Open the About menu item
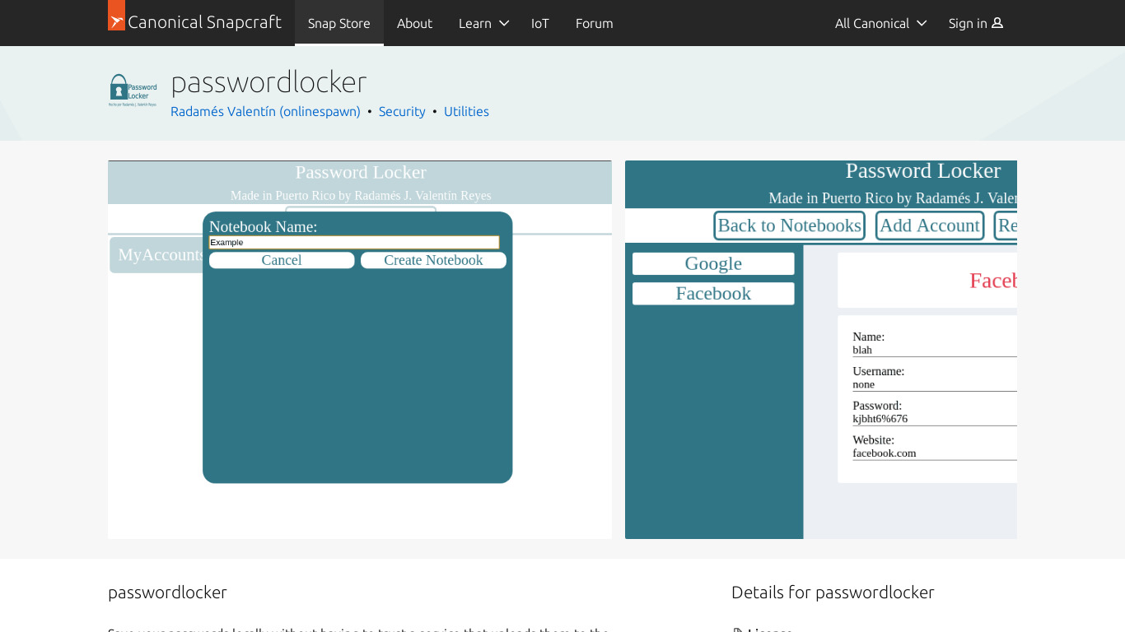 [414, 23]
